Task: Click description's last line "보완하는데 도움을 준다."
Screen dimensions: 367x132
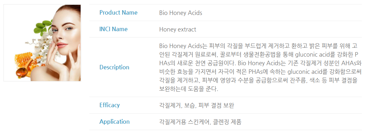Action: (x=188, y=89)
